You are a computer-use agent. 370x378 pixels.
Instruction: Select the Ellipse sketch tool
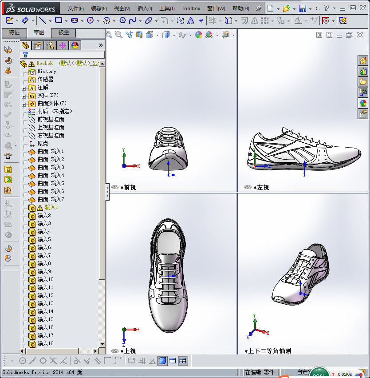click(x=149, y=20)
